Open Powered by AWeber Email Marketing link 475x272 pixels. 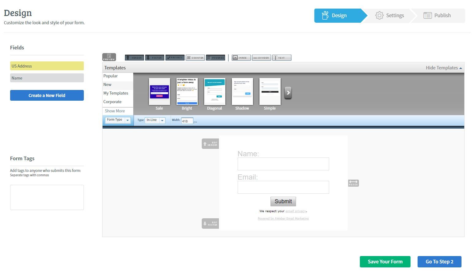tap(283, 219)
